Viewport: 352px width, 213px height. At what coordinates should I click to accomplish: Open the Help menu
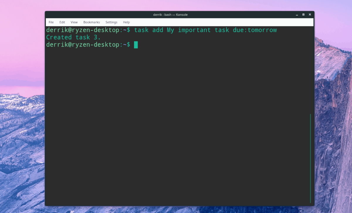click(x=126, y=22)
